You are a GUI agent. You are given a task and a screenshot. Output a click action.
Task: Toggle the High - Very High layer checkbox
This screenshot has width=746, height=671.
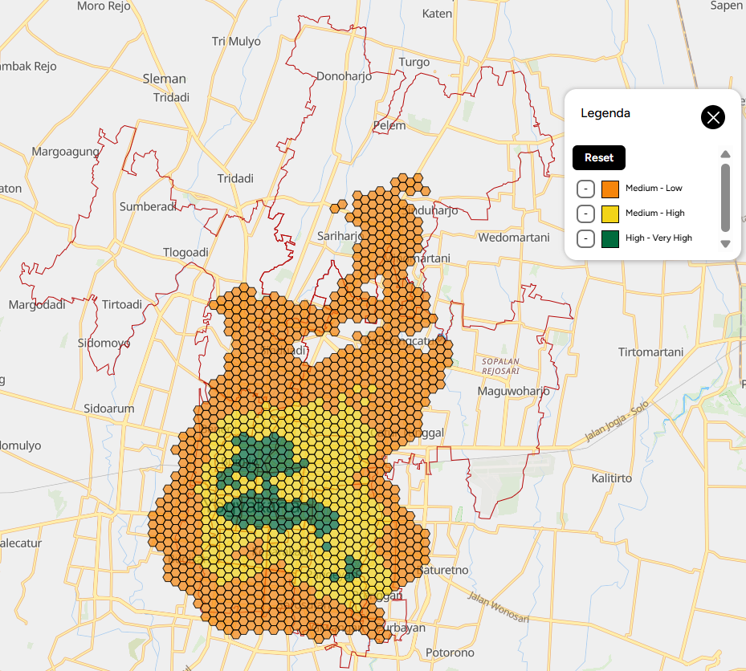(x=585, y=238)
